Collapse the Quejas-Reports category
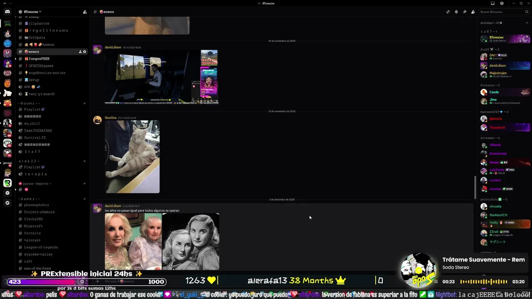 tap(35, 184)
